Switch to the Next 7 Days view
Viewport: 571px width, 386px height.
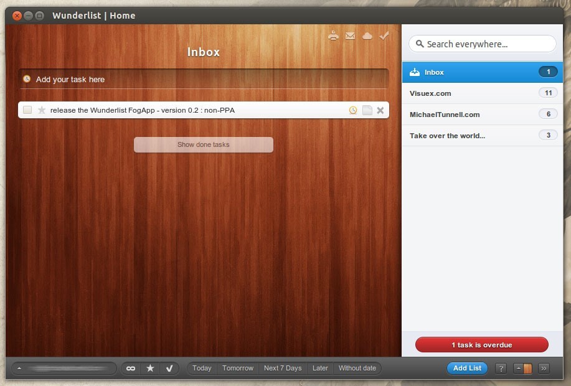click(x=283, y=368)
